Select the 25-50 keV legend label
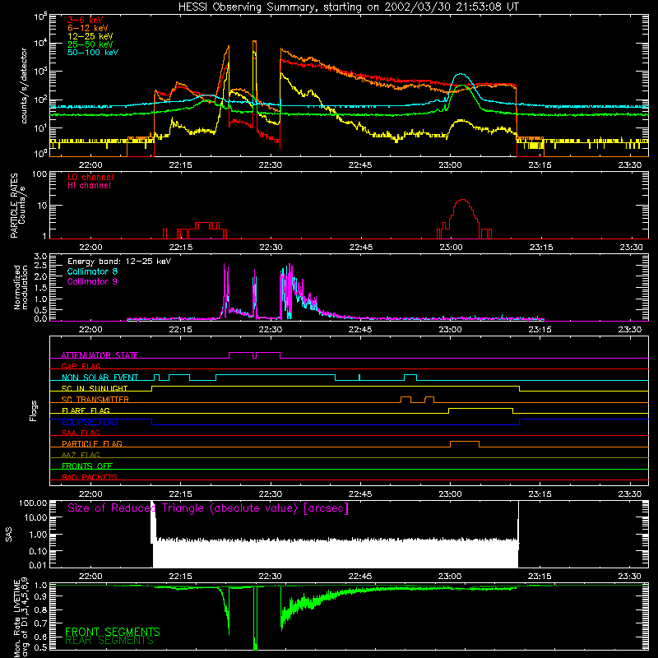The width and height of the screenshot is (658, 658). [90, 44]
